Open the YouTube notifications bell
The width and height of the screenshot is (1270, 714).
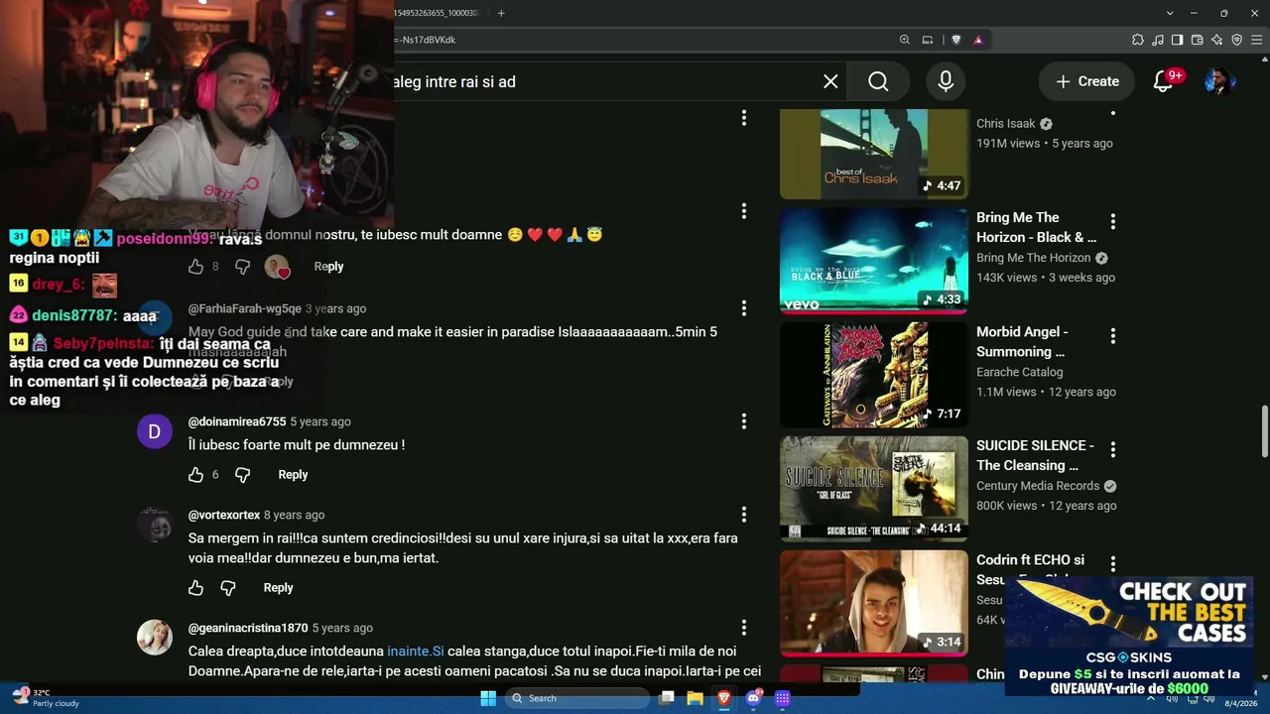coord(1164,81)
